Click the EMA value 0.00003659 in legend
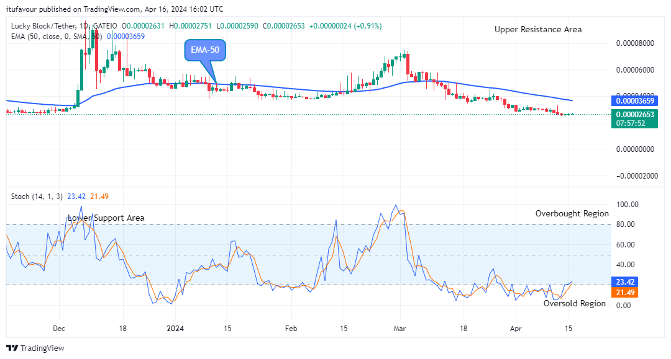The width and height of the screenshot is (671, 359). click(x=126, y=37)
